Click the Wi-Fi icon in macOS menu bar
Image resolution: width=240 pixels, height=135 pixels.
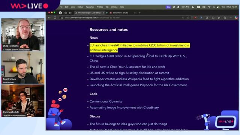click(x=209, y=7)
